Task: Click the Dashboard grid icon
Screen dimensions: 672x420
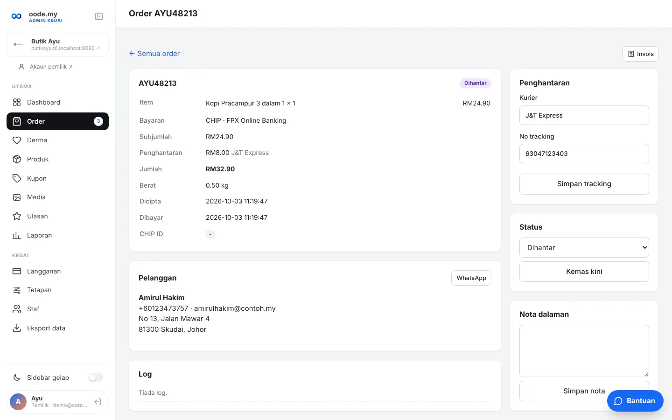Action: 17,102
